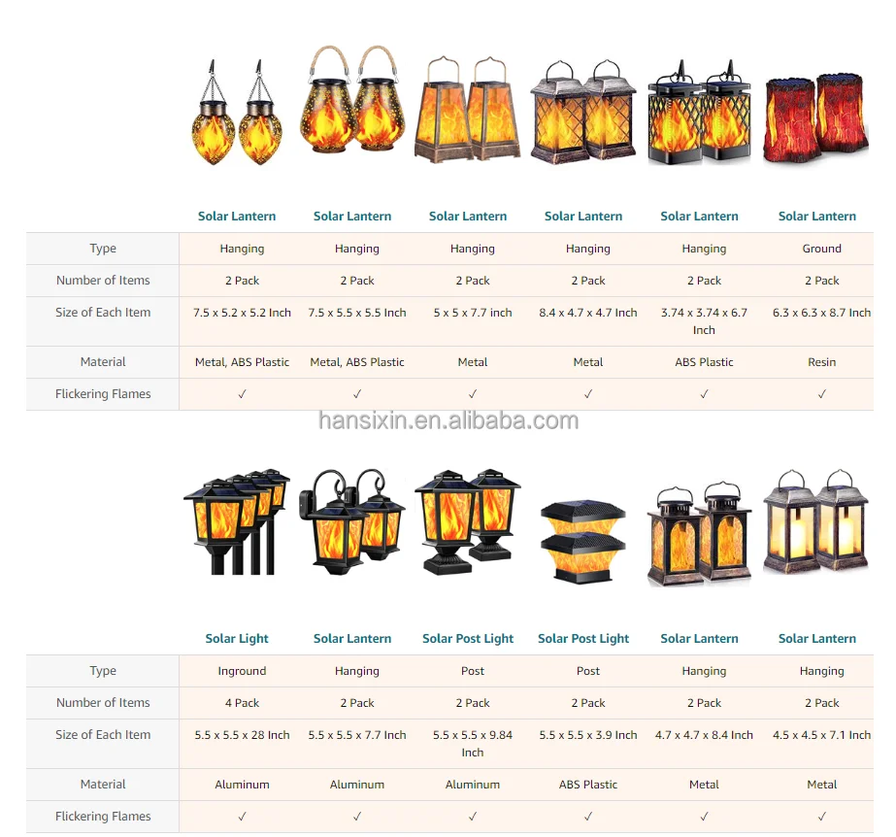
Task: Open the arched-window bronze lantern pair image
Action: [x=700, y=533]
